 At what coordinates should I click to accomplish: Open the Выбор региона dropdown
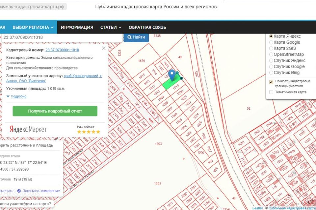[x=33, y=27]
